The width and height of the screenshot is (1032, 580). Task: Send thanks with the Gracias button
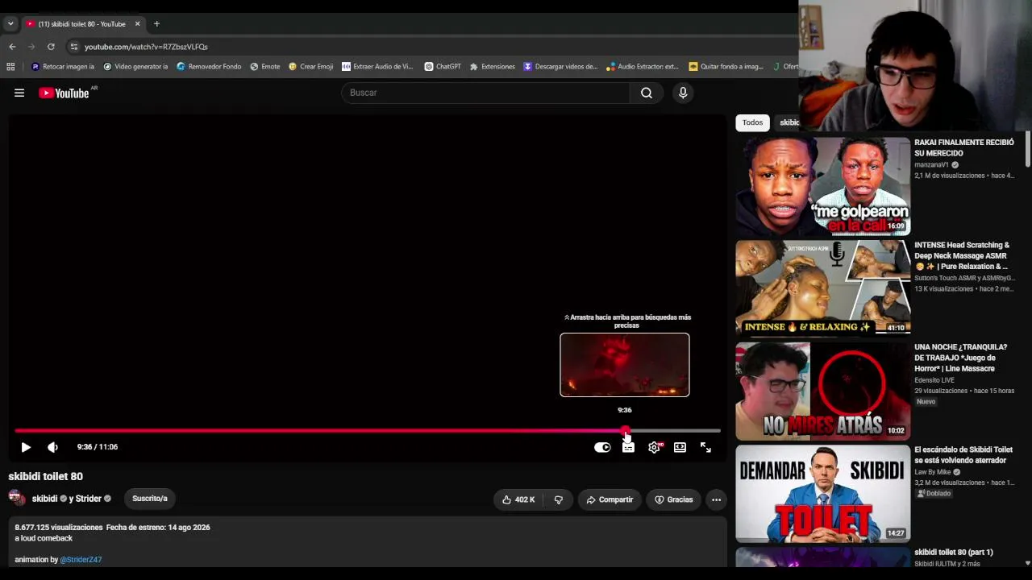(x=673, y=499)
